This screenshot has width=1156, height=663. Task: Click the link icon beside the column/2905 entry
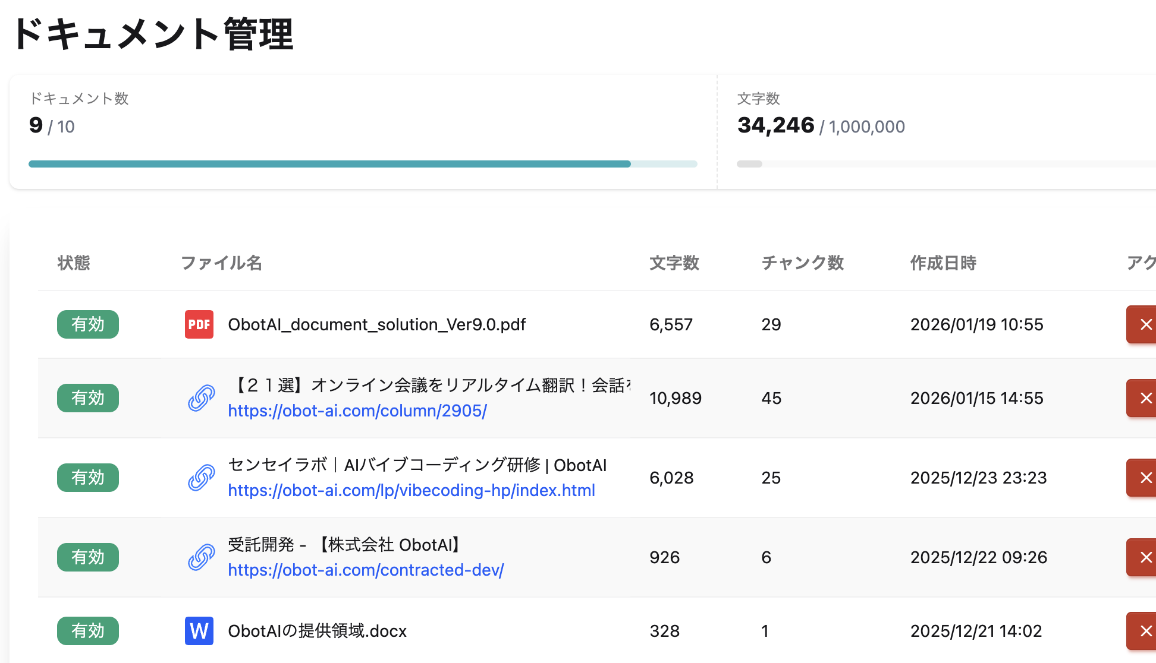click(x=201, y=398)
